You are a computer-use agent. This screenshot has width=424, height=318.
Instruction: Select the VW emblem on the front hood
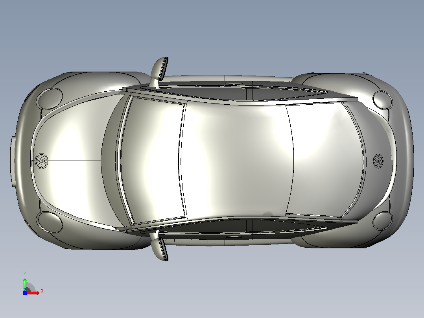(42, 161)
